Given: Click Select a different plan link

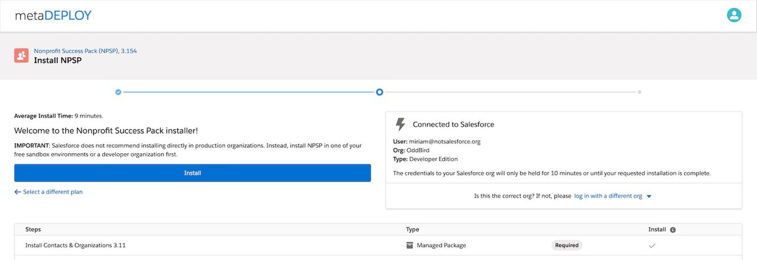Looking at the screenshot, I should (53, 192).
